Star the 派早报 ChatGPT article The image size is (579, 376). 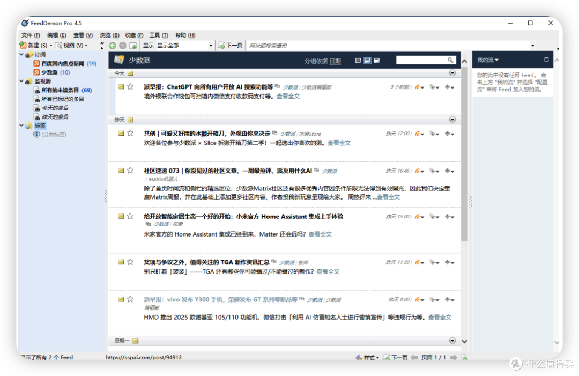[130, 86]
